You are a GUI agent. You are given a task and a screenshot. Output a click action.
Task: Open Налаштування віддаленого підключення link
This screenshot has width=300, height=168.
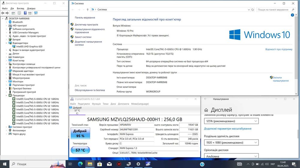click(89, 31)
